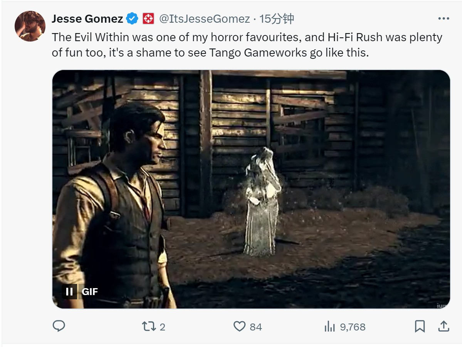462x347 pixels.
Task: Open view analytics bar chart icon
Action: point(329,327)
